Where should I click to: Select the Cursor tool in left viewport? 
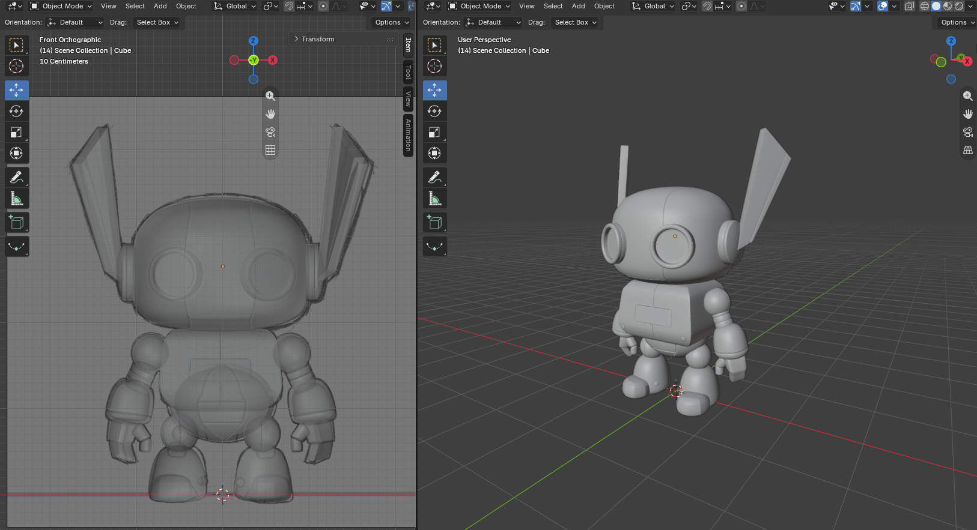pyautogui.click(x=16, y=66)
